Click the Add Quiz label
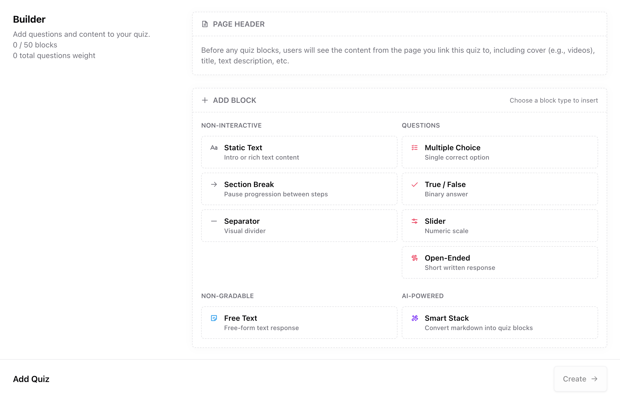 tap(31, 379)
